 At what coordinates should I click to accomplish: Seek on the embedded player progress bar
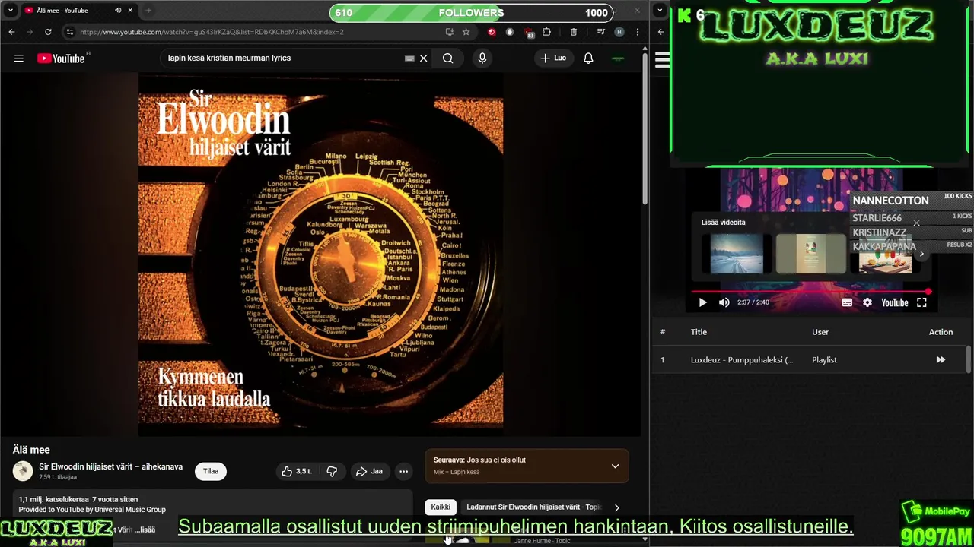tap(810, 291)
